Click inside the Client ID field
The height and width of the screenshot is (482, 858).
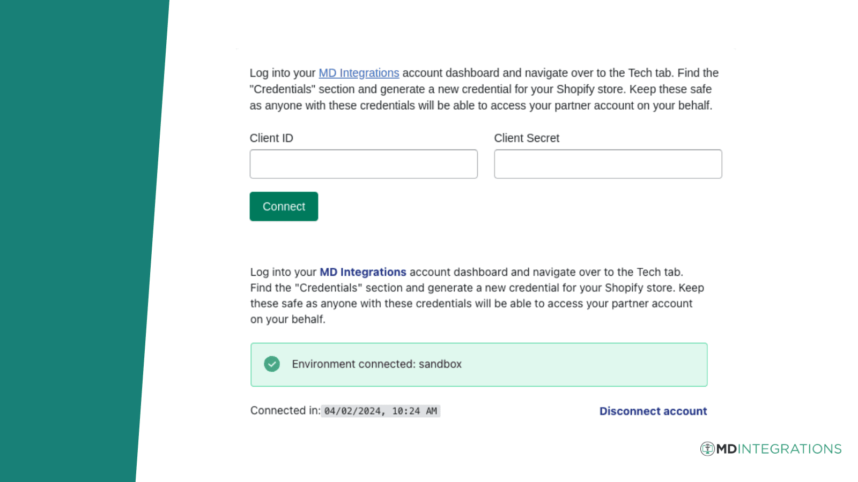coord(363,164)
